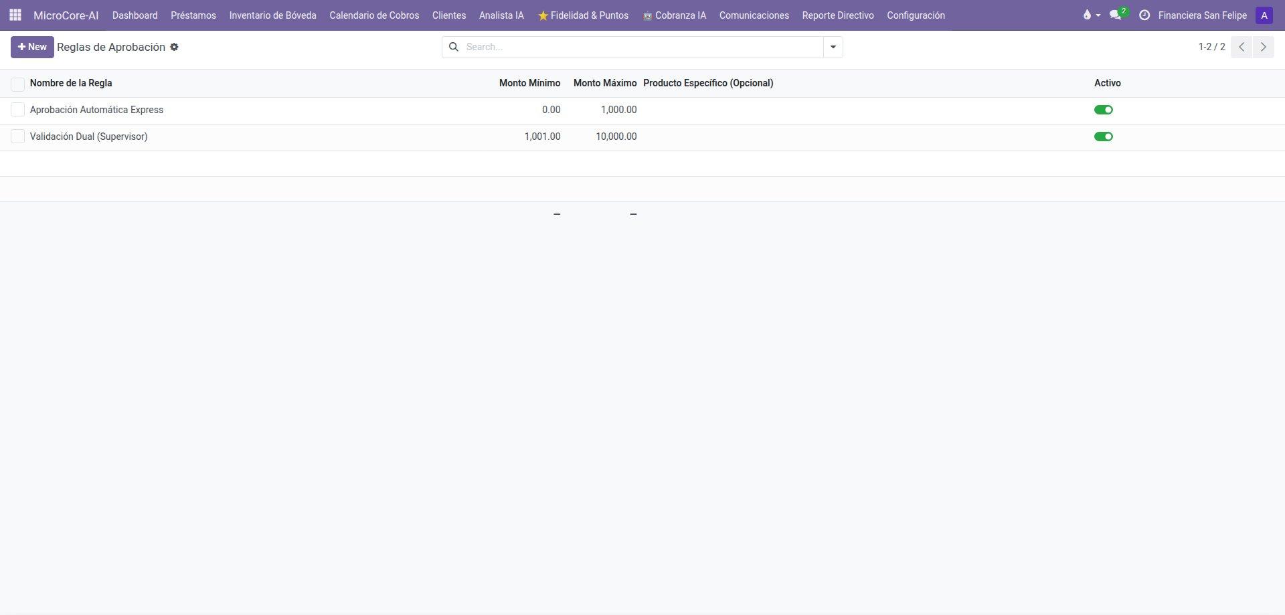Select the Validación Dual (Supervisor) row checkbox
This screenshot has height=615, width=1285.
[17, 137]
